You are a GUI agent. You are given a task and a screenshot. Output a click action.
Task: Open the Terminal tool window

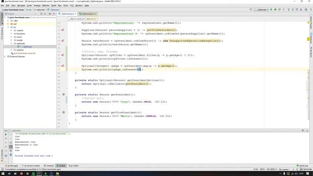click(x=49, y=166)
